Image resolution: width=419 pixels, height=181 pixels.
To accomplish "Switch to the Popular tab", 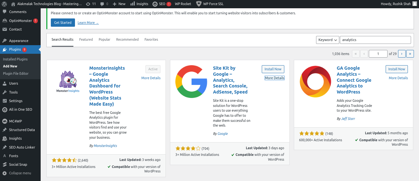I will pos(105,39).
